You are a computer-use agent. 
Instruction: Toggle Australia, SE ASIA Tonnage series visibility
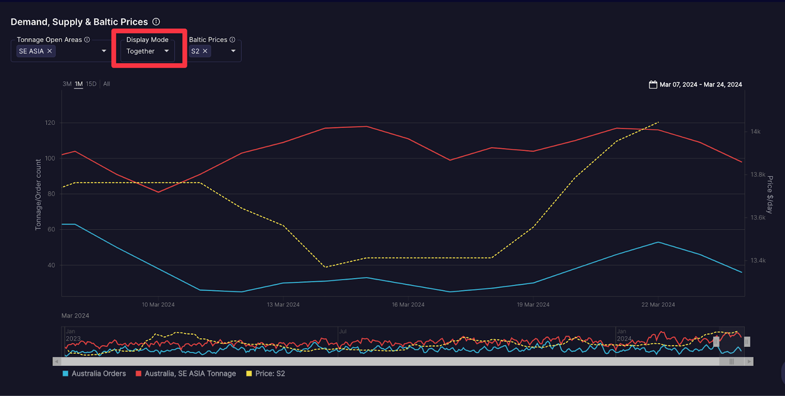pyautogui.click(x=186, y=373)
